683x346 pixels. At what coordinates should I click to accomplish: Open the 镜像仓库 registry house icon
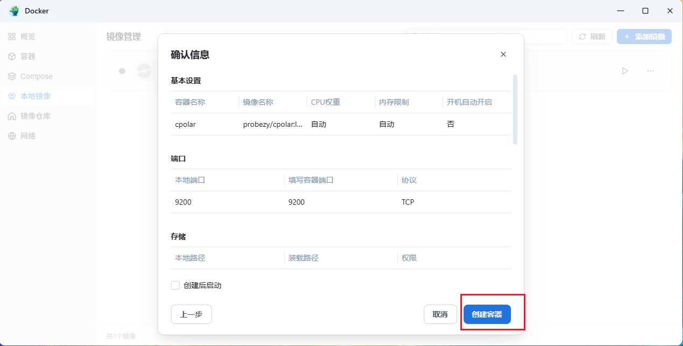[12, 116]
